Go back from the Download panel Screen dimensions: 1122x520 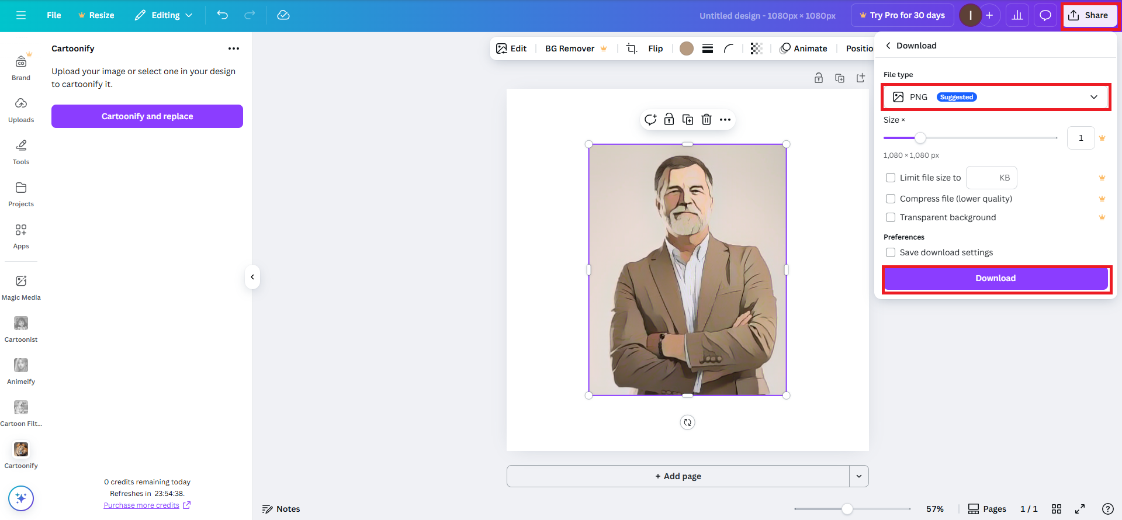tap(888, 46)
